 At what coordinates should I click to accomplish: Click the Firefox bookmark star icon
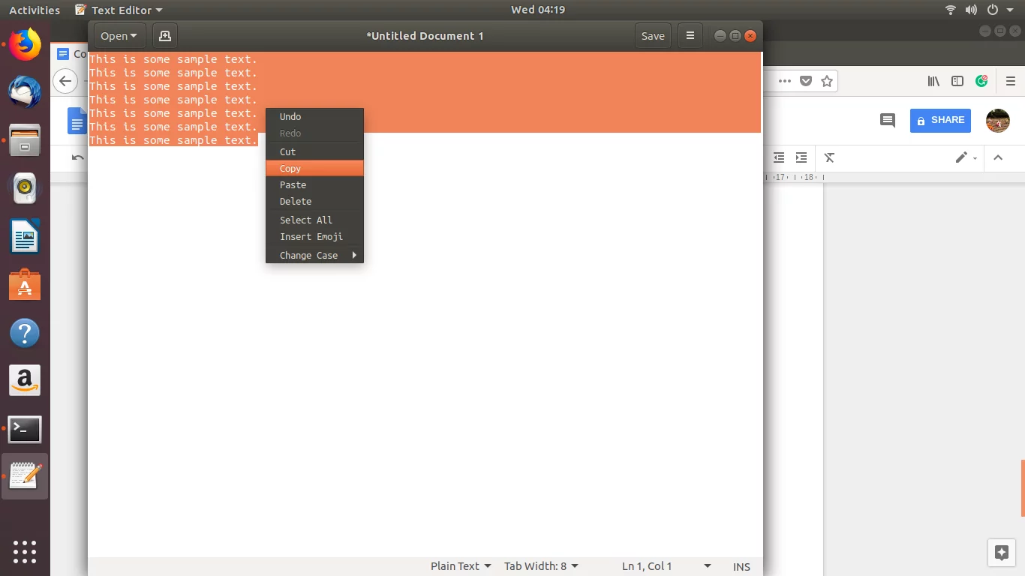(x=827, y=81)
